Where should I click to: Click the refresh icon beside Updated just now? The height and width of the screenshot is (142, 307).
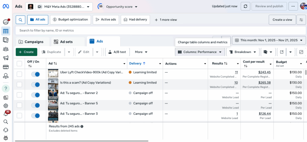(x=246, y=6)
